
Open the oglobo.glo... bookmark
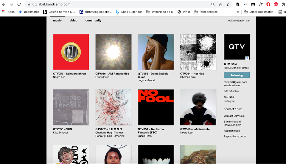pos(96,12)
